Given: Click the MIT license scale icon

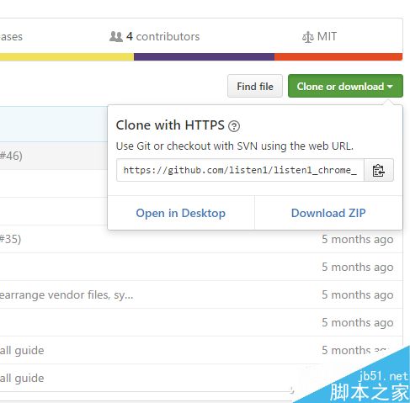Looking at the screenshot, I should [x=308, y=37].
